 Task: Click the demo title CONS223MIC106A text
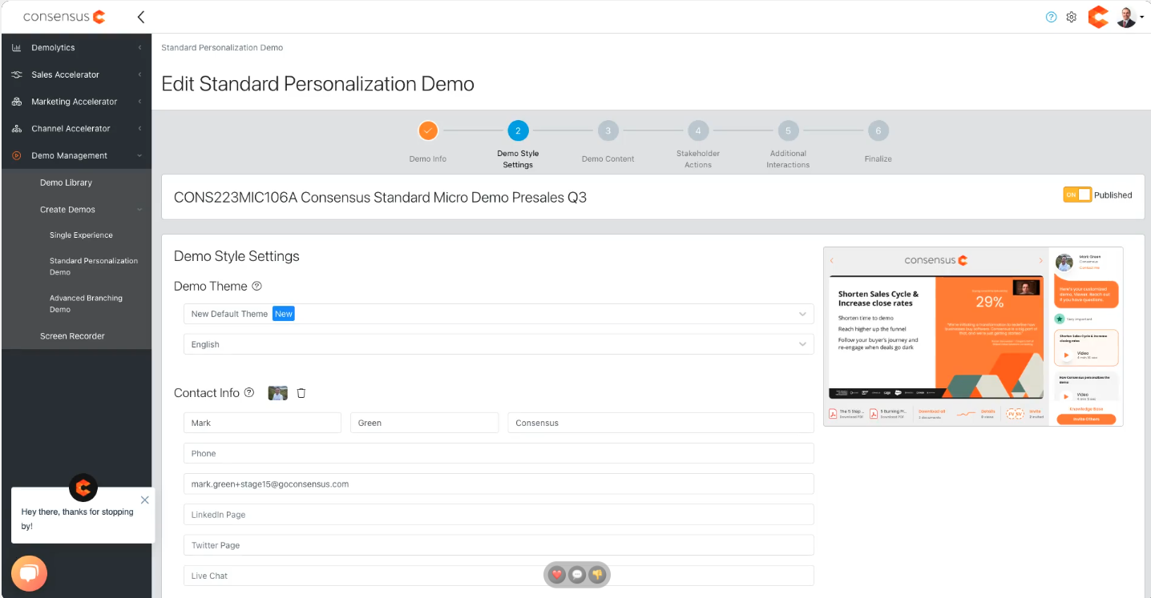click(x=380, y=197)
